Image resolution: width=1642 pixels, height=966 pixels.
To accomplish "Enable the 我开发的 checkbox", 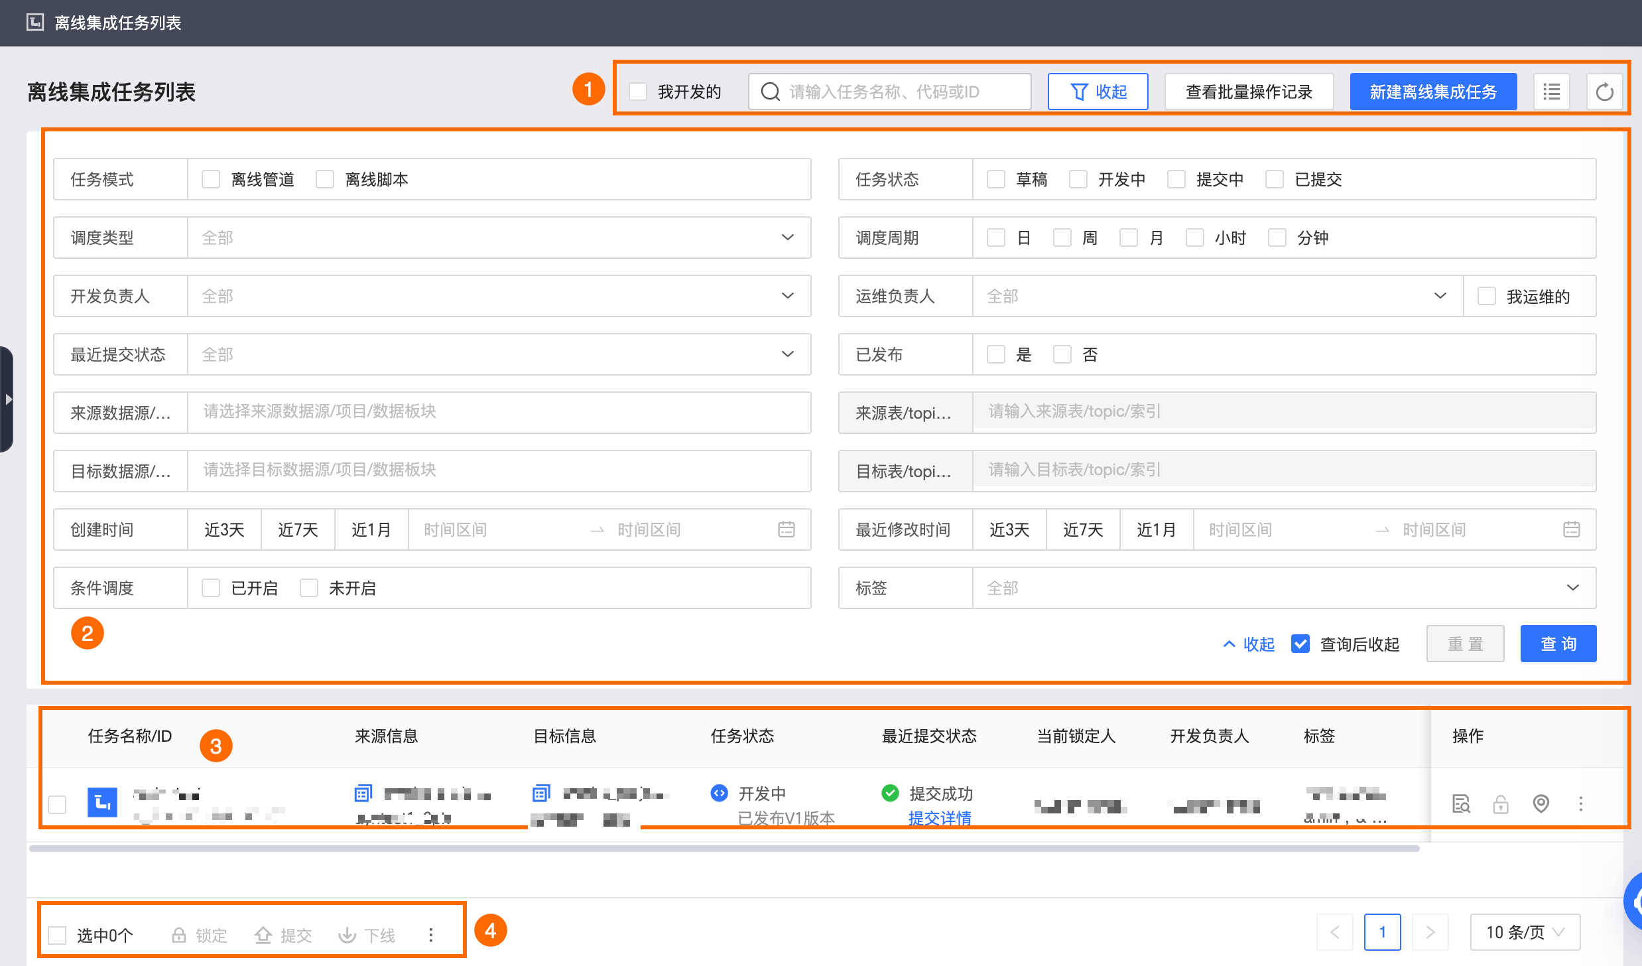I will [638, 92].
